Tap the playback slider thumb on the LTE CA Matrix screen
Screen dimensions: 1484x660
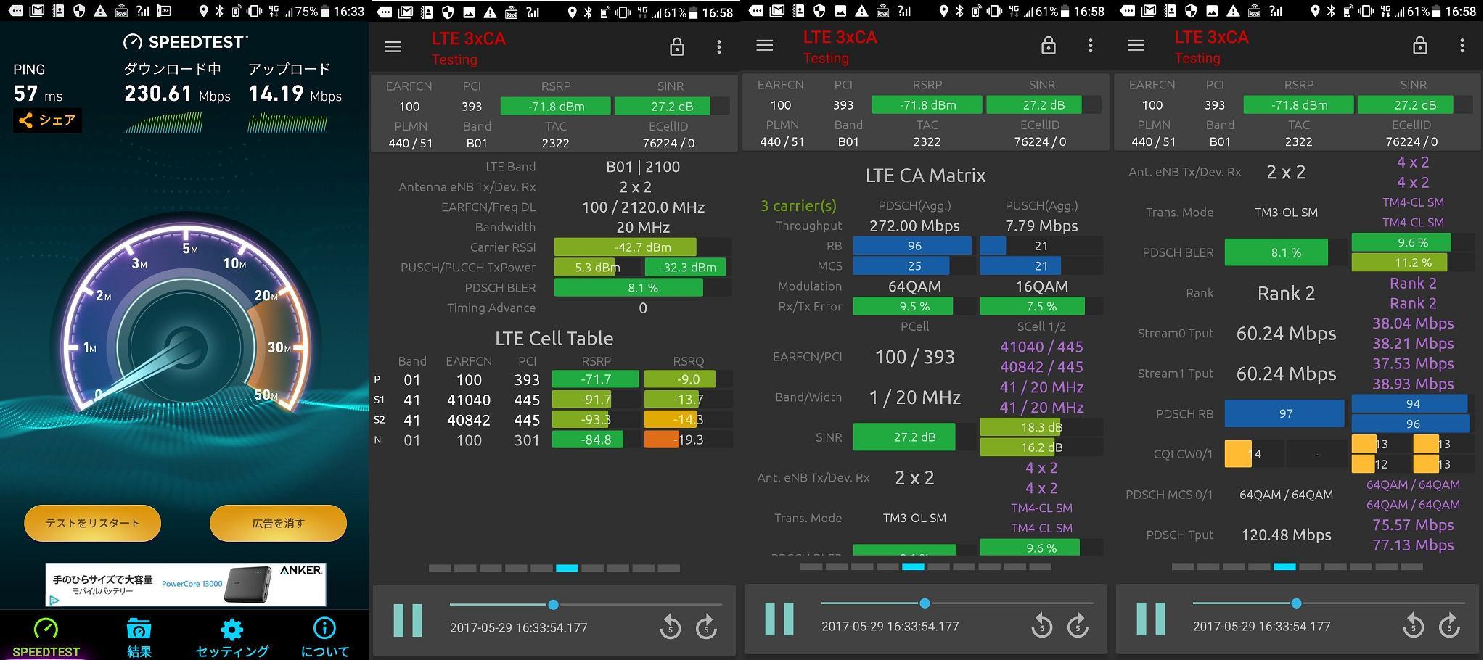925,603
